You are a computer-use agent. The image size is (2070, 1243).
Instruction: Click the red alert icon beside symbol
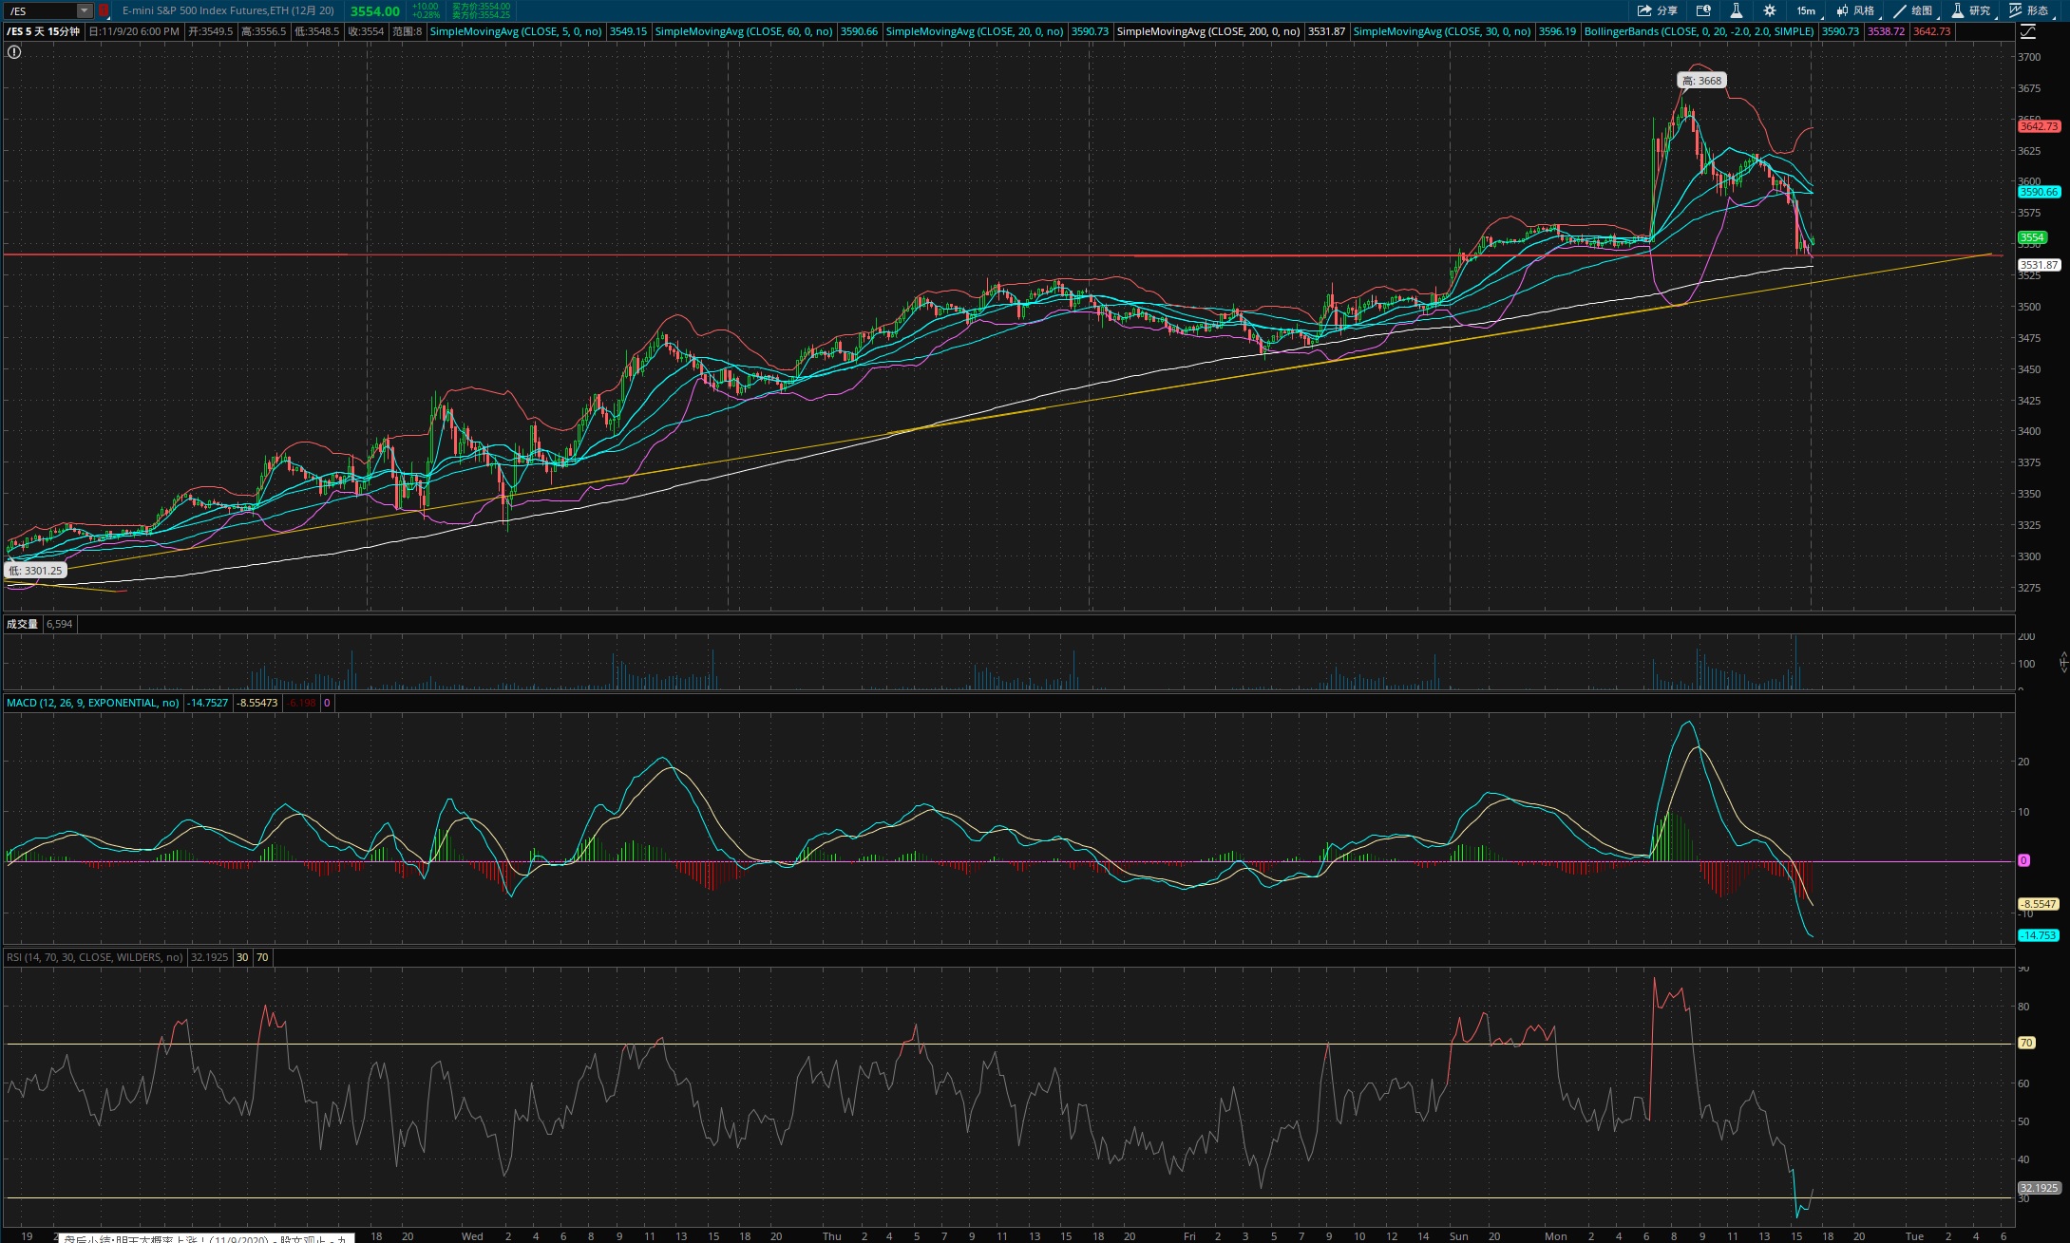104,10
